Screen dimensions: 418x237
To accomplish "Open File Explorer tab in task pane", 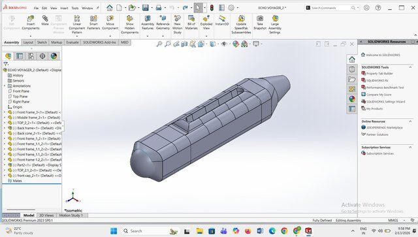I will click(352, 79).
